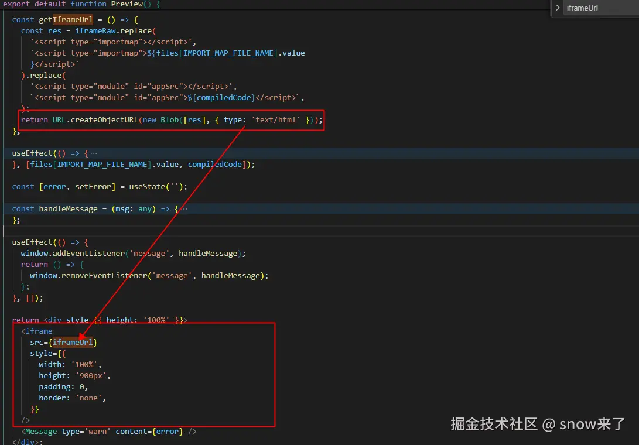Image resolution: width=639 pixels, height=445 pixels.
Task: Click 'Preview' in the export default function line
Action: 127,4
